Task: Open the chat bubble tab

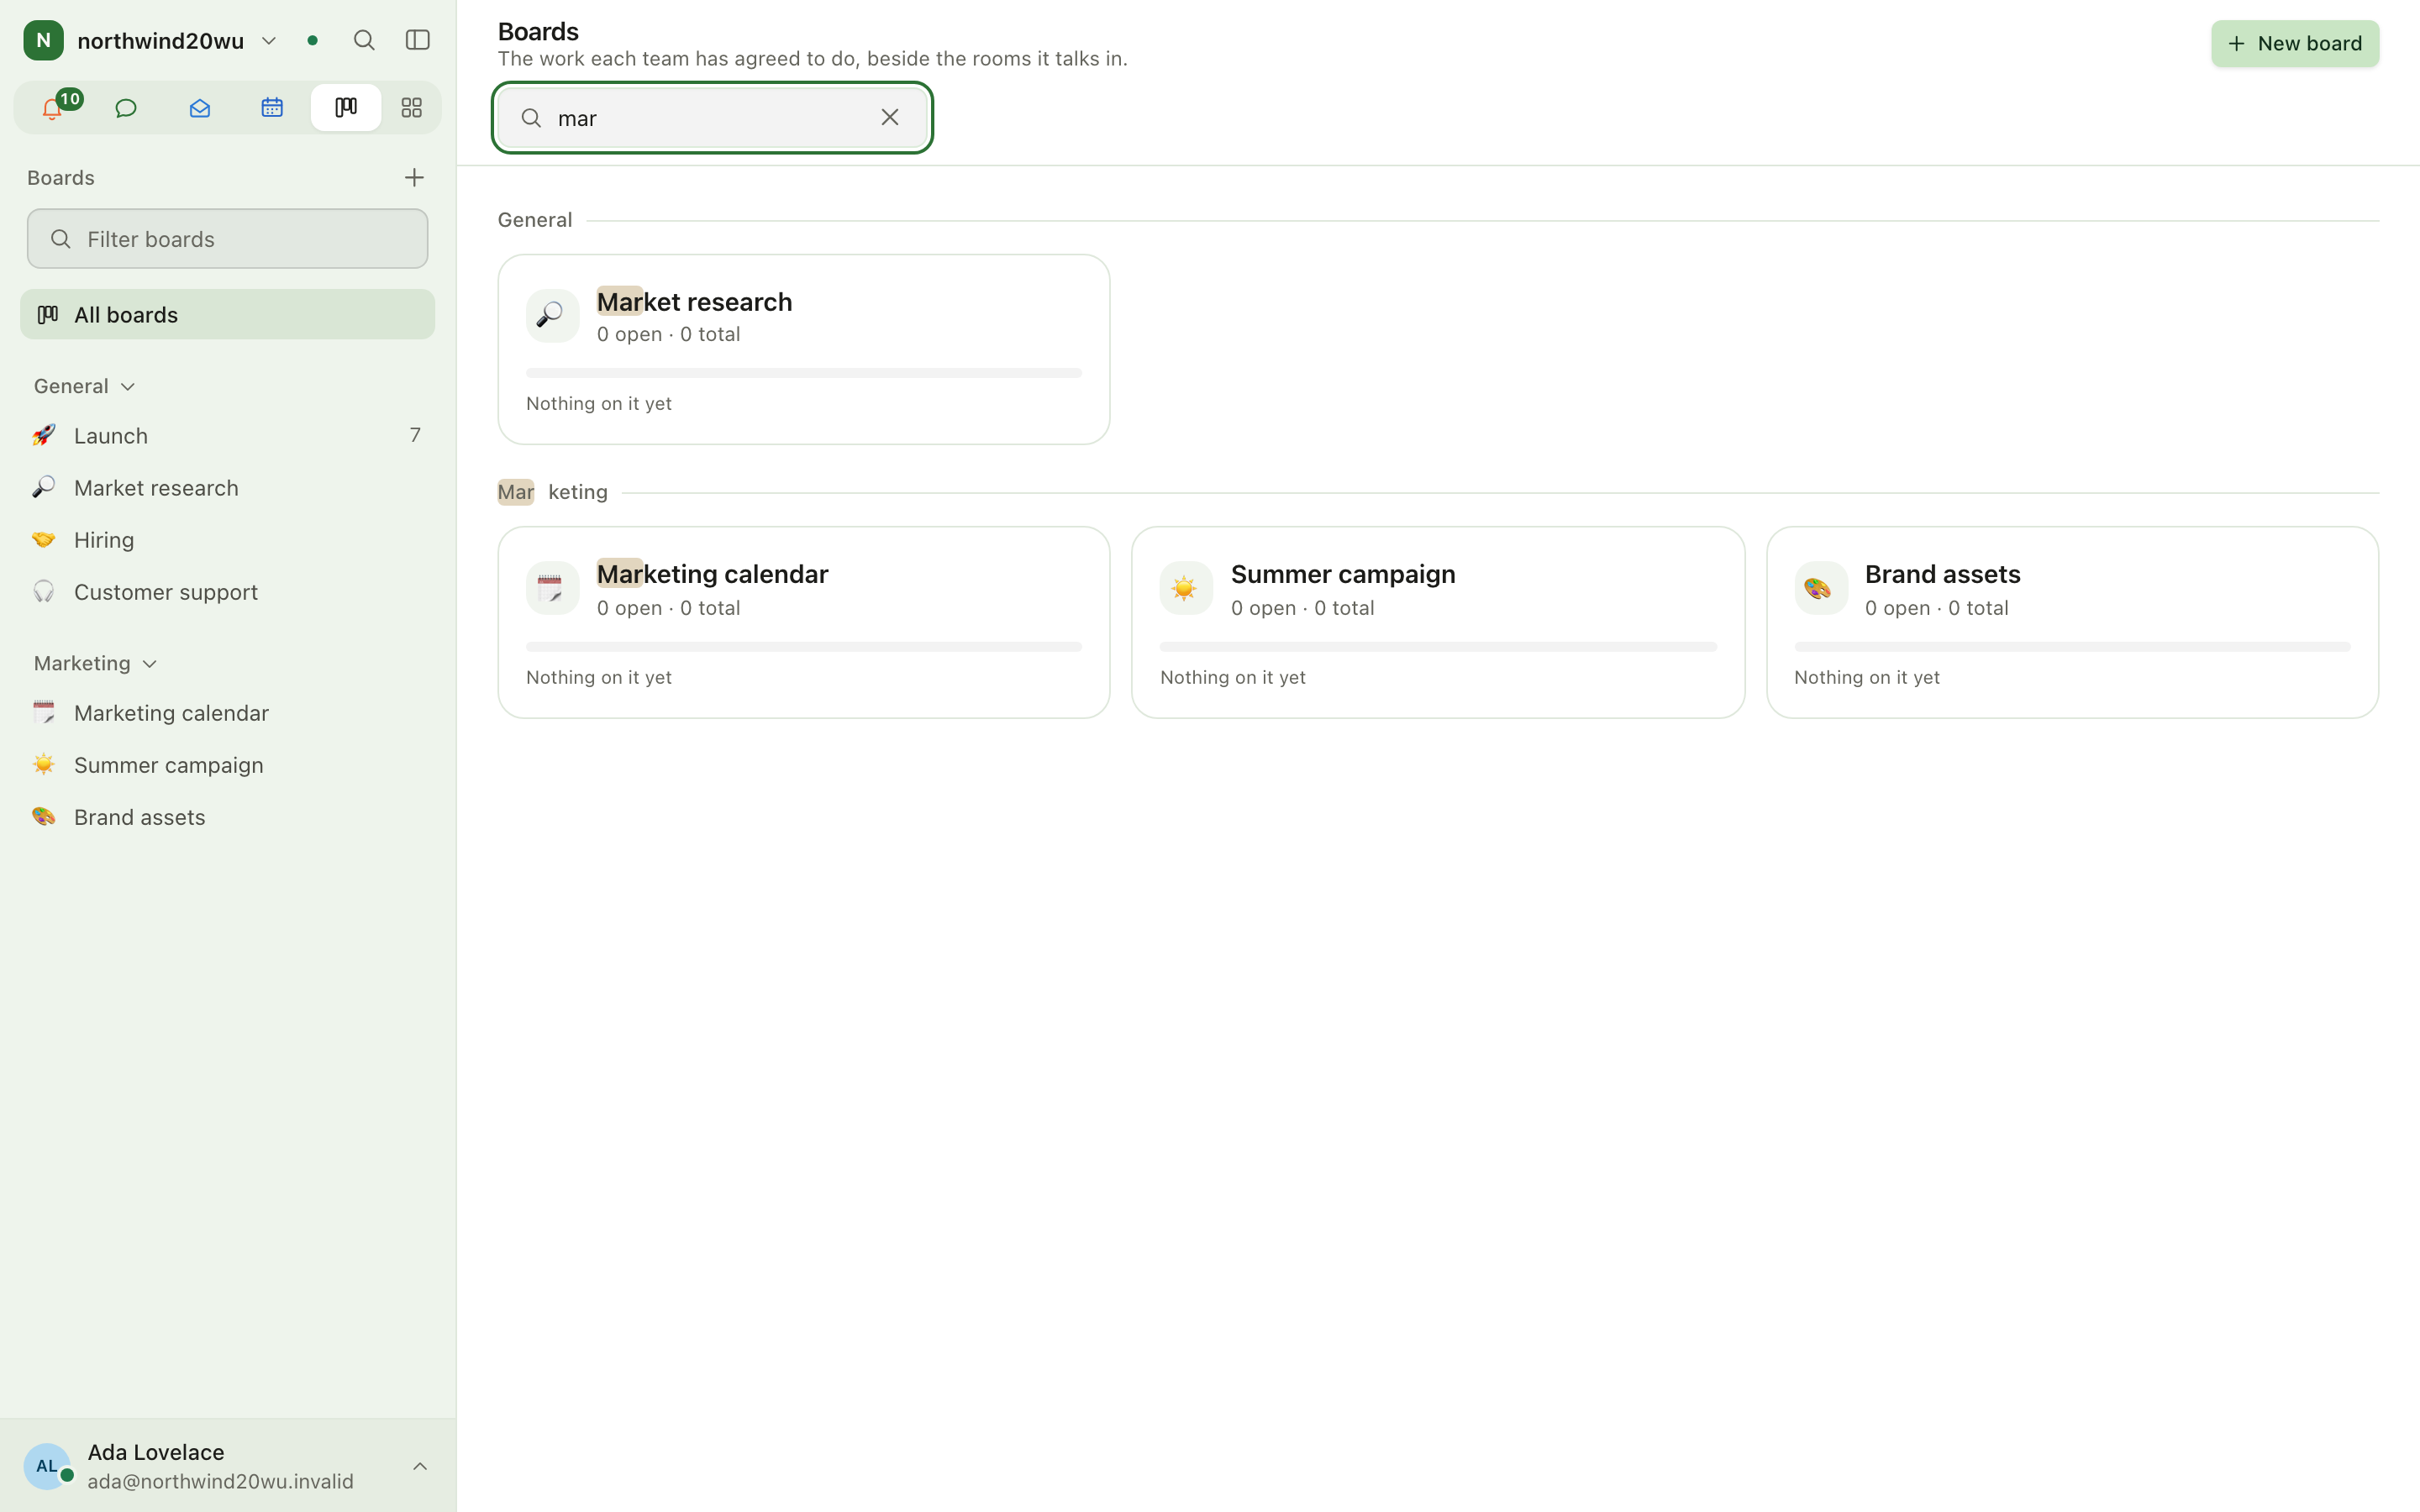Action: tap(126, 107)
